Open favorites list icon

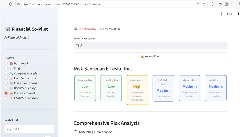220,4
